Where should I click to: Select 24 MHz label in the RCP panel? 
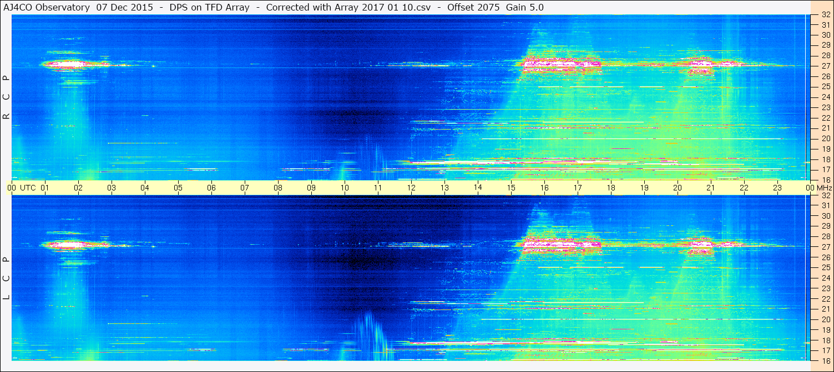point(825,97)
